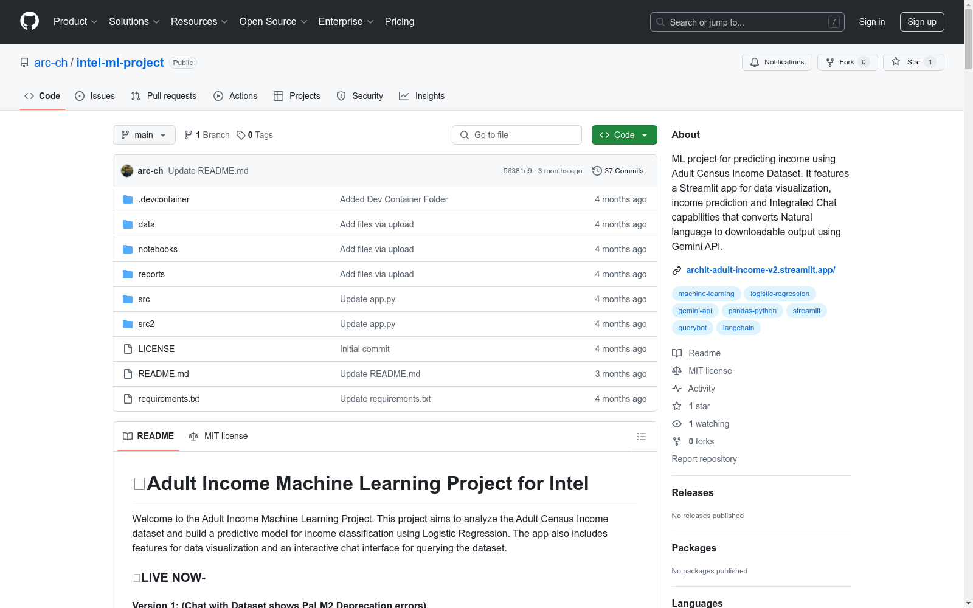Open commit history clock icon

coord(597,171)
